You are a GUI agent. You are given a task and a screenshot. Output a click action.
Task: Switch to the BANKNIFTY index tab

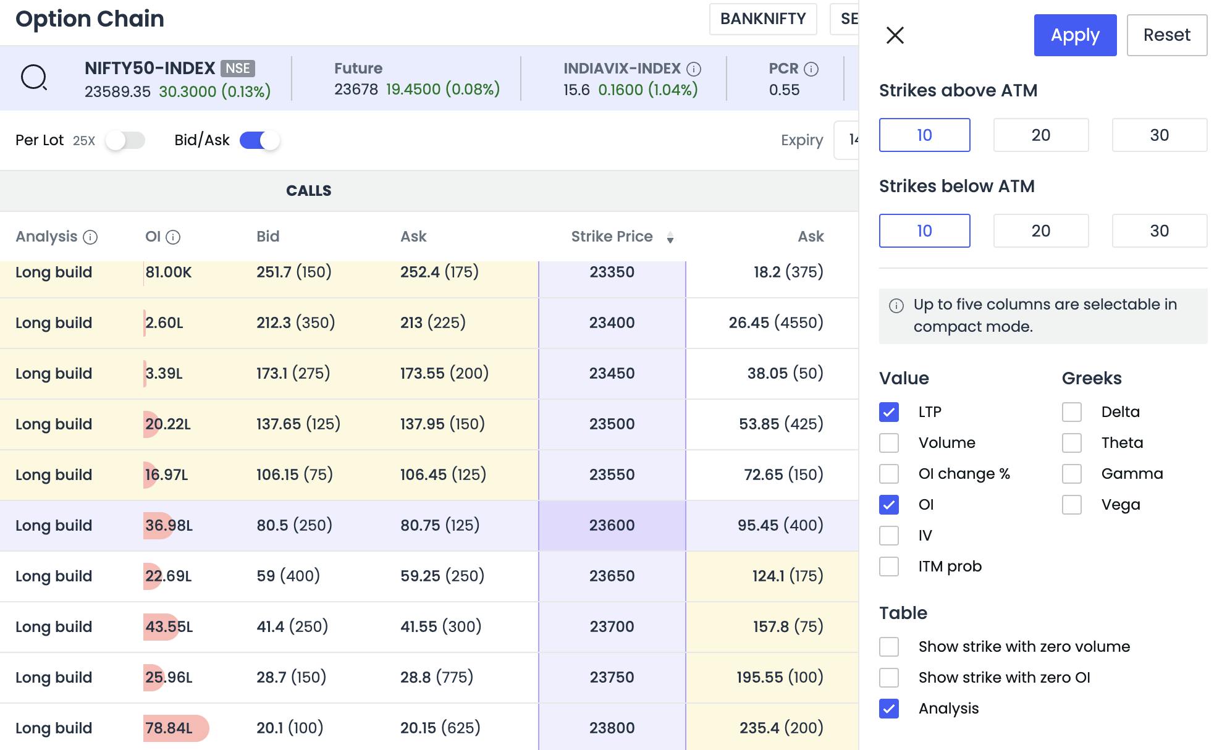[763, 19]
